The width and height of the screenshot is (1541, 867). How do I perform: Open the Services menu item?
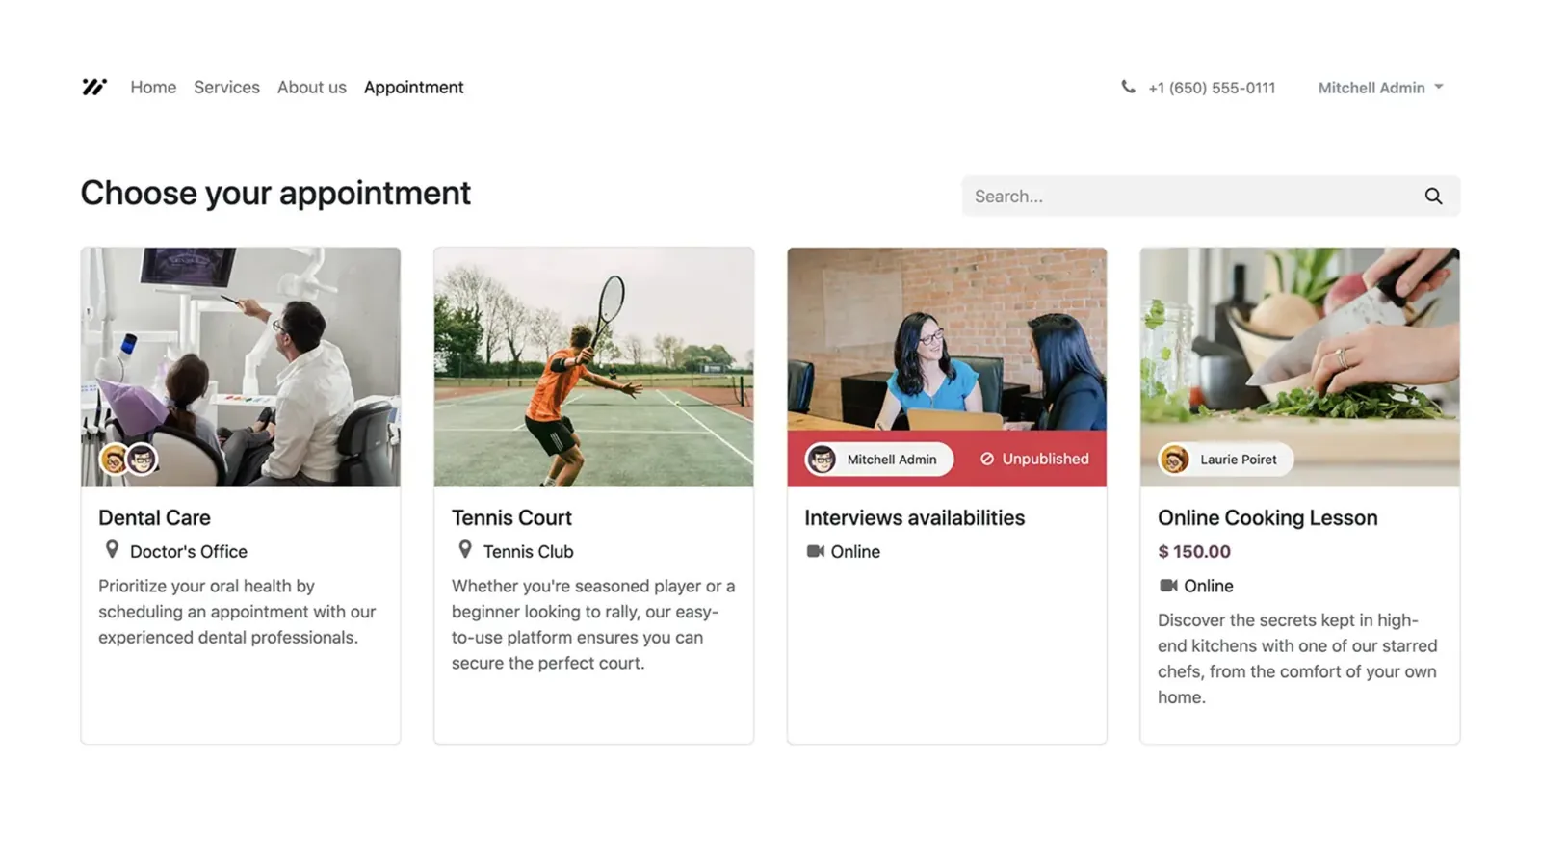[x=226, y=87]
